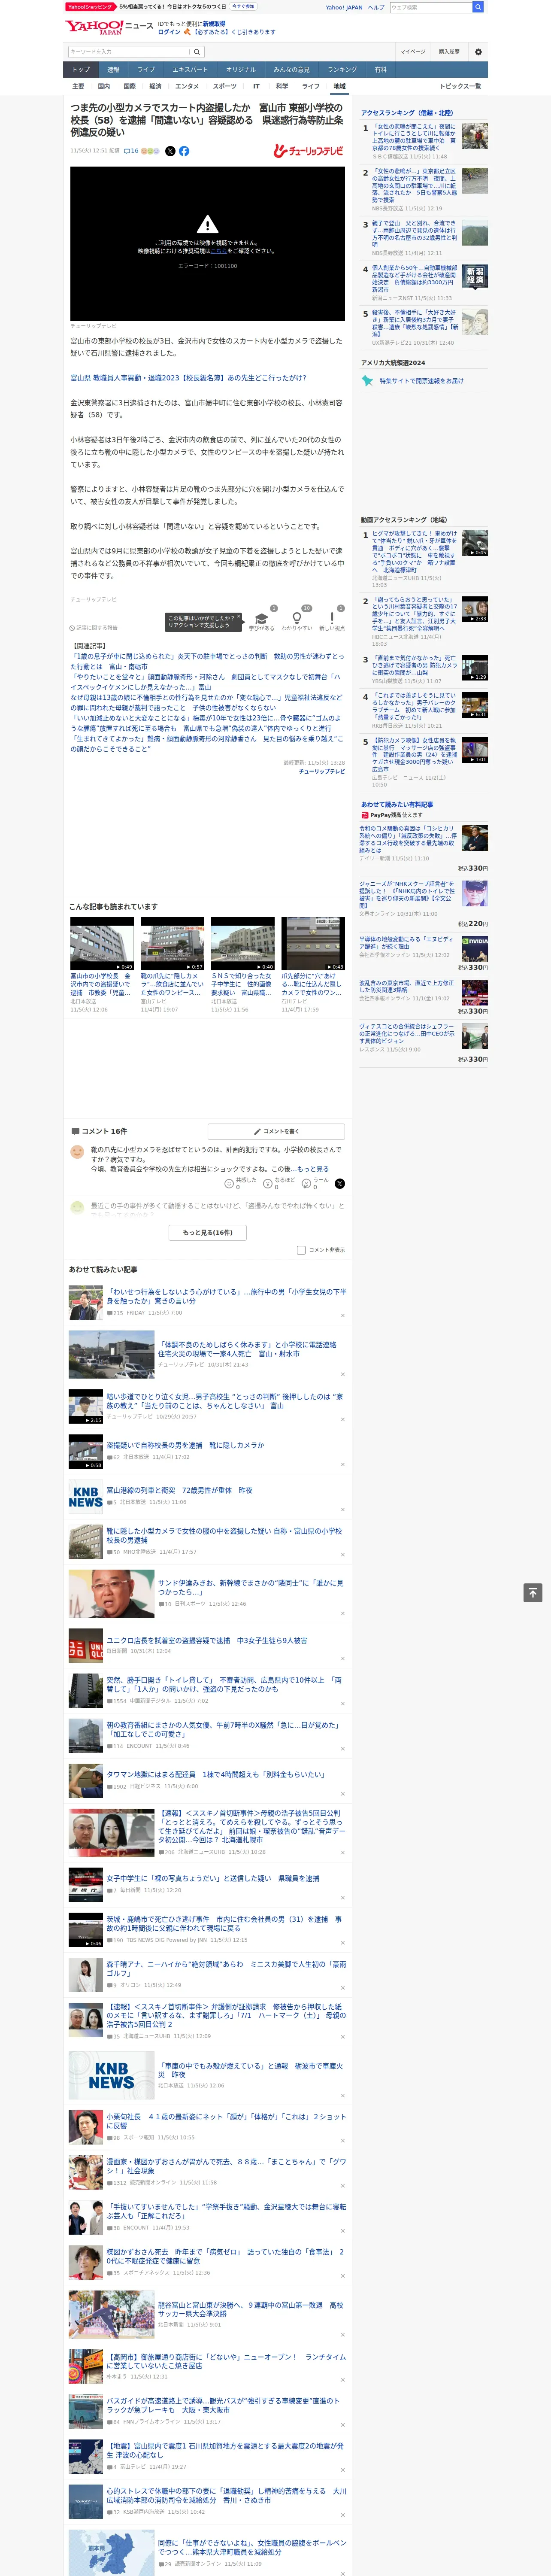React with わかりやすい light bulb icon
Viewport: 551px width, 2576px height.
[297, 618]
